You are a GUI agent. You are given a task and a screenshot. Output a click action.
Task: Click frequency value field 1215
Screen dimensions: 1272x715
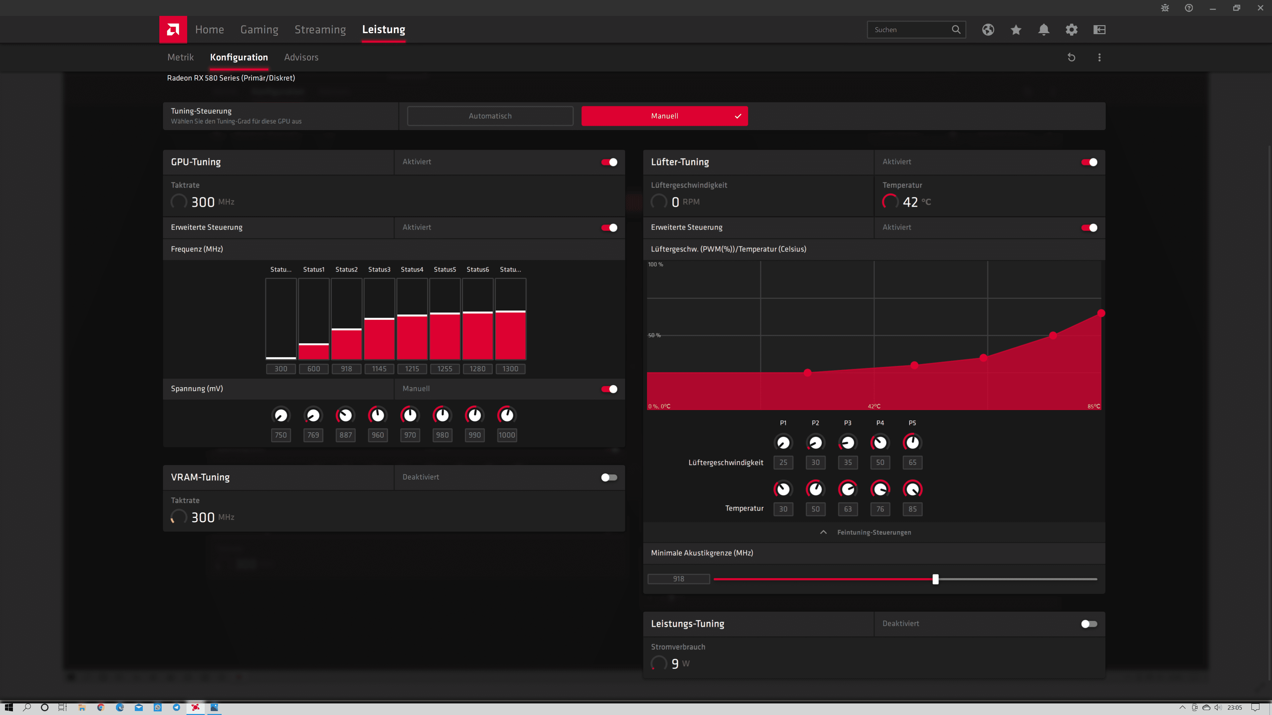pyautogui.click(x=412, y=369)
